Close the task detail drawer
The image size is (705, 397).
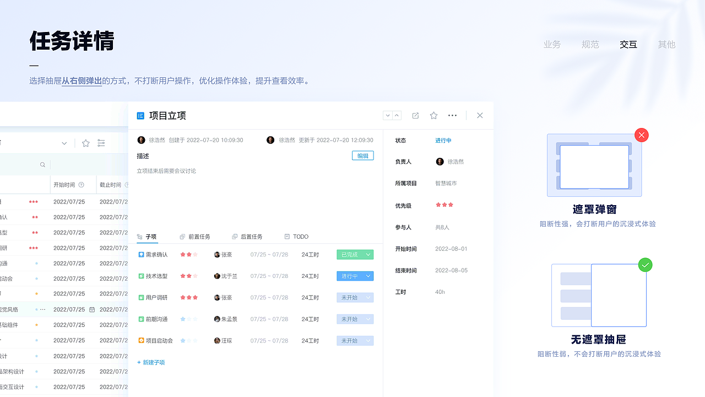pyautogui.click(x=480, y=115)
